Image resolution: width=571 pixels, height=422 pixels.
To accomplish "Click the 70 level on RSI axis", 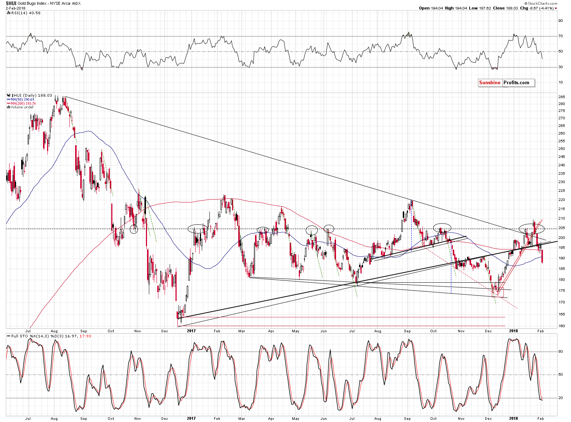I will pos(560,36).
